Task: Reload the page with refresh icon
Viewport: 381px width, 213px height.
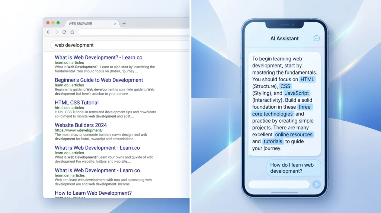Action: click(x=64, y=32)
